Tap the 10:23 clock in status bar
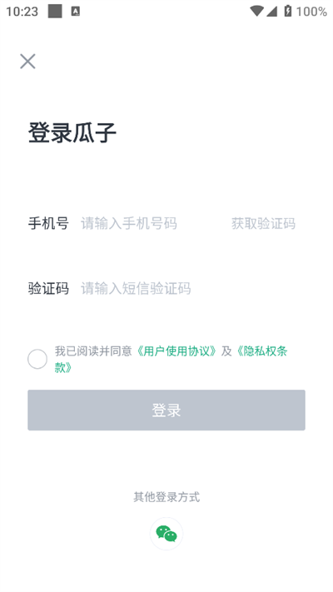The height and width of the screenshot is (592, 333). pyautogui.click(x=22, y=12)
